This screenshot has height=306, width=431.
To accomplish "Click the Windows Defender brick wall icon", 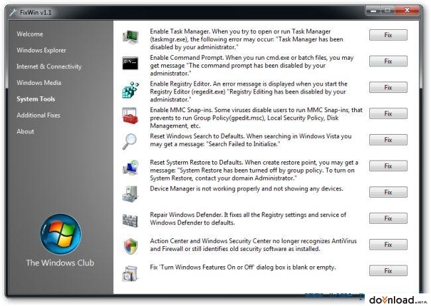I will 130,220.
